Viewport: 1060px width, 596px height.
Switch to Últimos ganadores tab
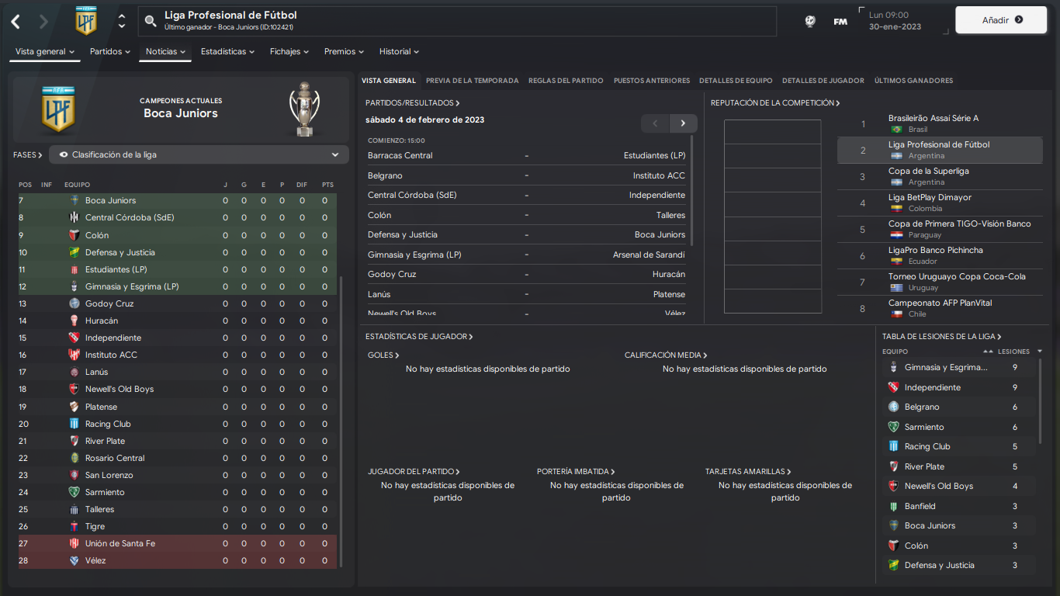[914, 81]
